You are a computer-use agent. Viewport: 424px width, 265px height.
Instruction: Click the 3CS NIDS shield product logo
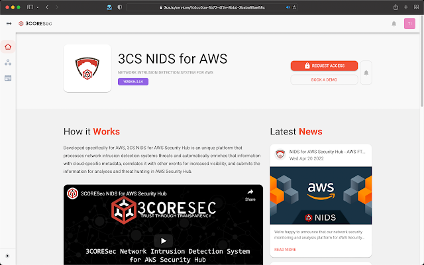click(x=87, y=68)
